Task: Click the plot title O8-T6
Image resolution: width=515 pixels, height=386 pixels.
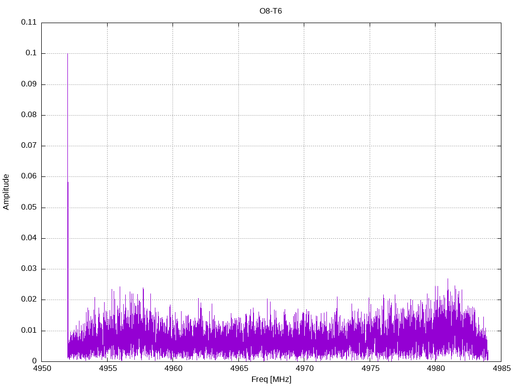Action: pos(271,11)
